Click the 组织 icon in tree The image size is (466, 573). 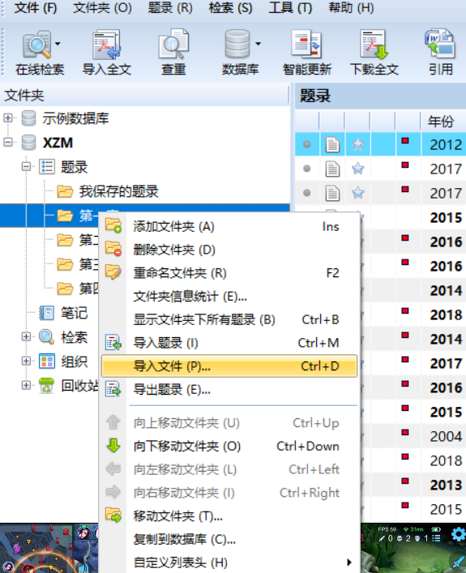click(x=47, y=361)
